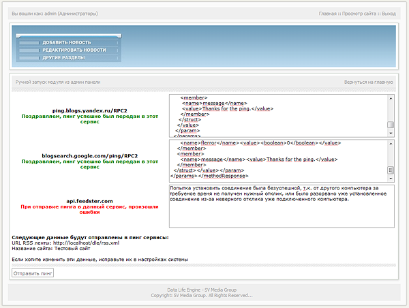The height and width of the screenshot is (308, 409).
Task: Click the ping.blogs.yandex.ru/RPC2 heading
Action: 90,110
